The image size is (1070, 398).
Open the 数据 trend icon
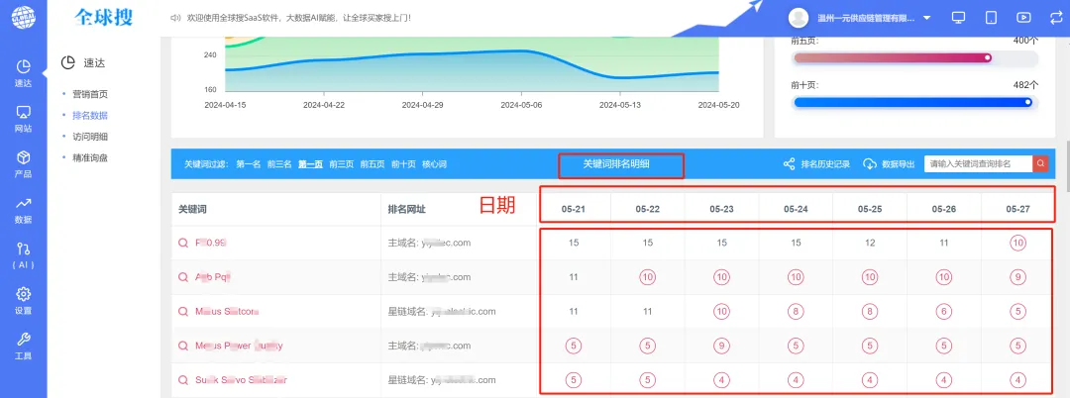pos(23,210)
